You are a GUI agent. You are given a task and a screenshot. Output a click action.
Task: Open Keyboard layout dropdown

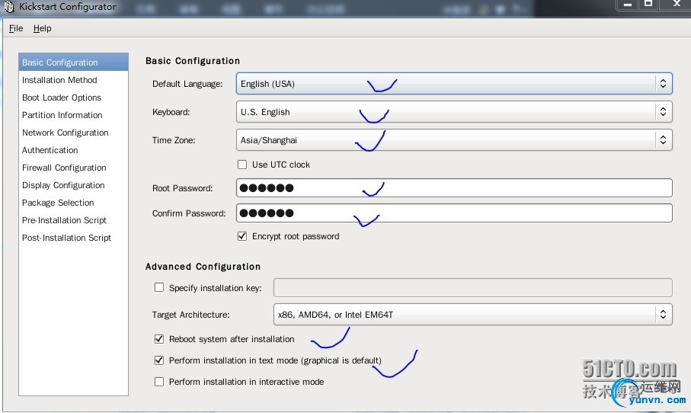point(454,112)
